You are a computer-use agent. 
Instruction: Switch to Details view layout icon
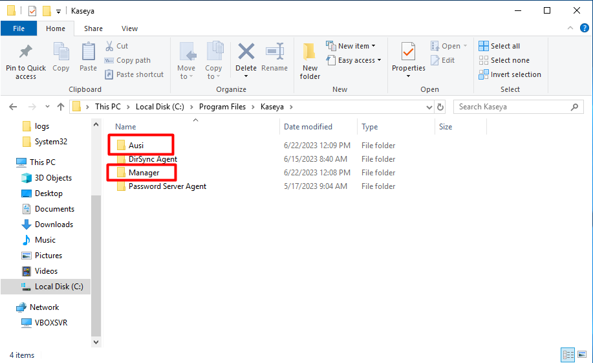point(568,355)
